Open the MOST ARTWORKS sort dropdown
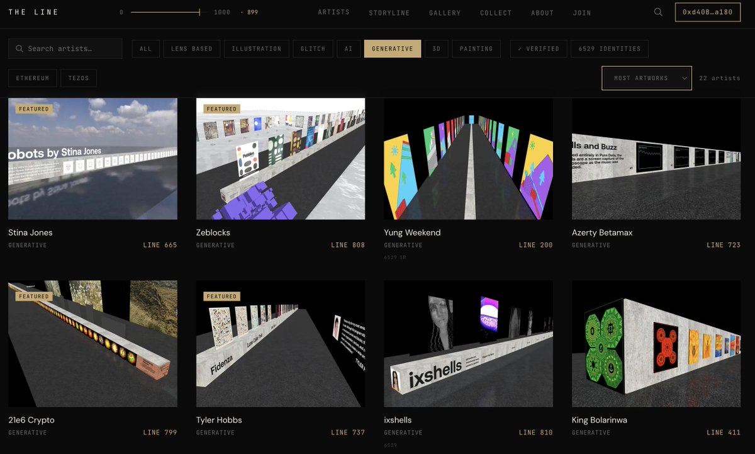The width and height of the screenshot is (755, 454). (x=647, y=78)
